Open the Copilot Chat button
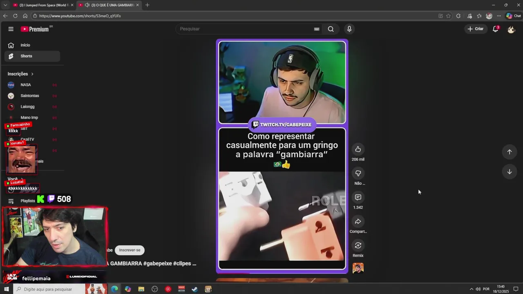The height and width of the screenshot is (294, 523). (514, 16)
